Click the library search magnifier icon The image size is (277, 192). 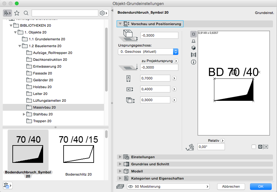click(26, 13)
